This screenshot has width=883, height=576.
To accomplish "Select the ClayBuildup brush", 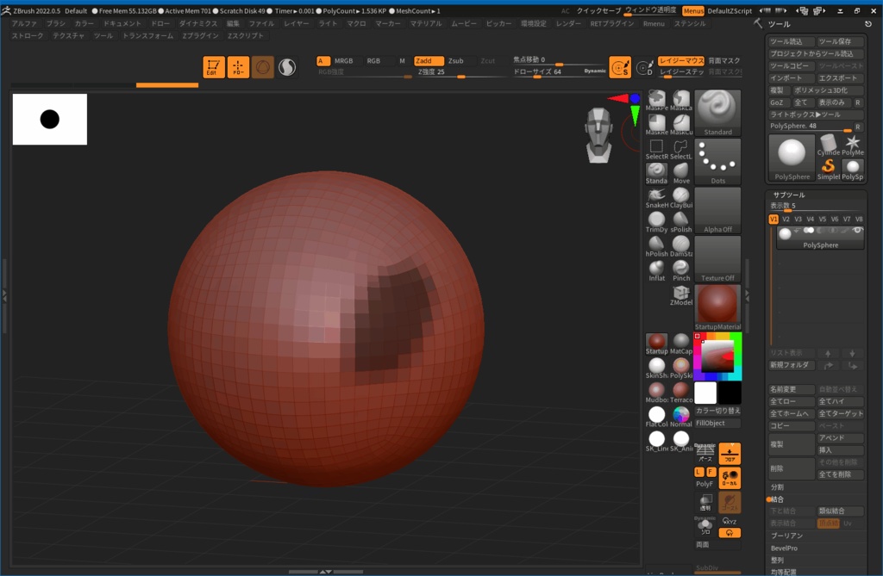I will (x=680, y=196).
